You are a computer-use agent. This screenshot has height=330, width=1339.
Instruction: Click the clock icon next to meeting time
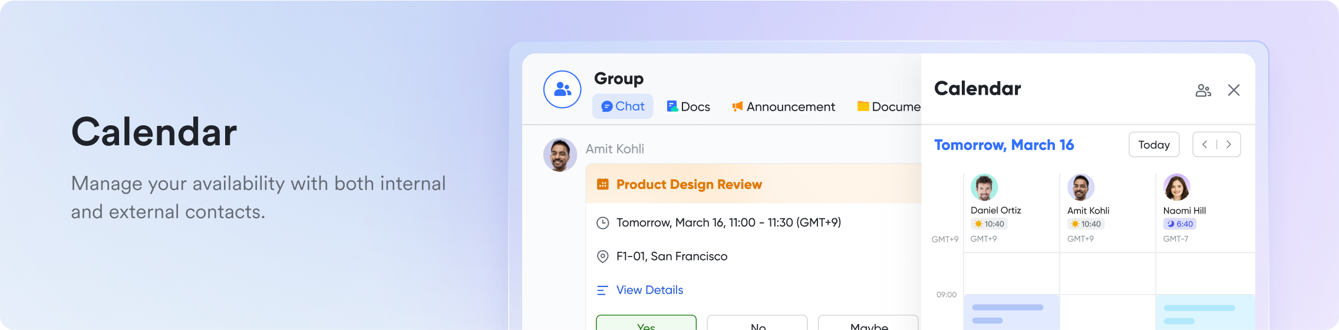602,223
